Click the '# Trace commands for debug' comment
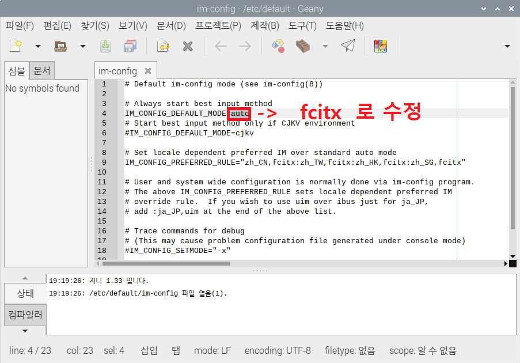520x363 pixels. point(185,231)
